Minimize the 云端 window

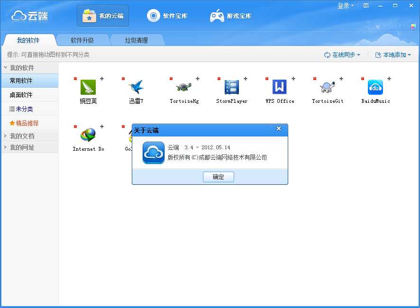click(x=380, y=5)
